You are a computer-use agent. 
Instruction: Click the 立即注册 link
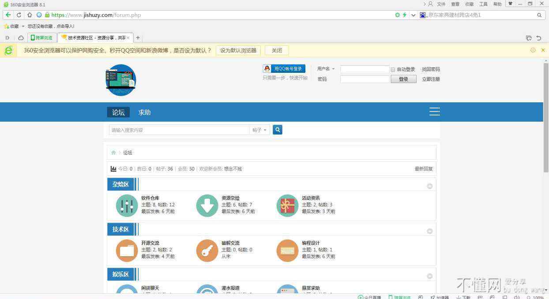(x=431, y=79)
